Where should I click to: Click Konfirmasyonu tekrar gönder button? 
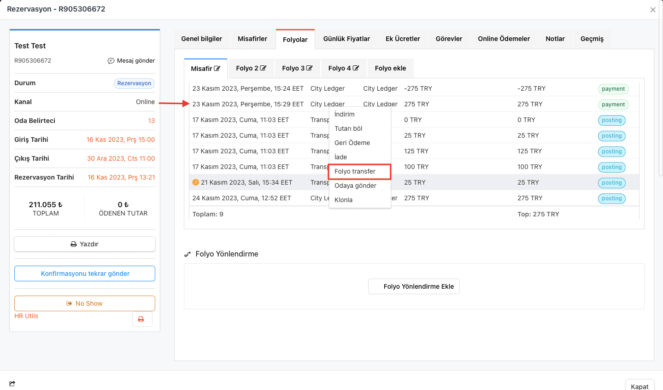(x=85, y=274)
